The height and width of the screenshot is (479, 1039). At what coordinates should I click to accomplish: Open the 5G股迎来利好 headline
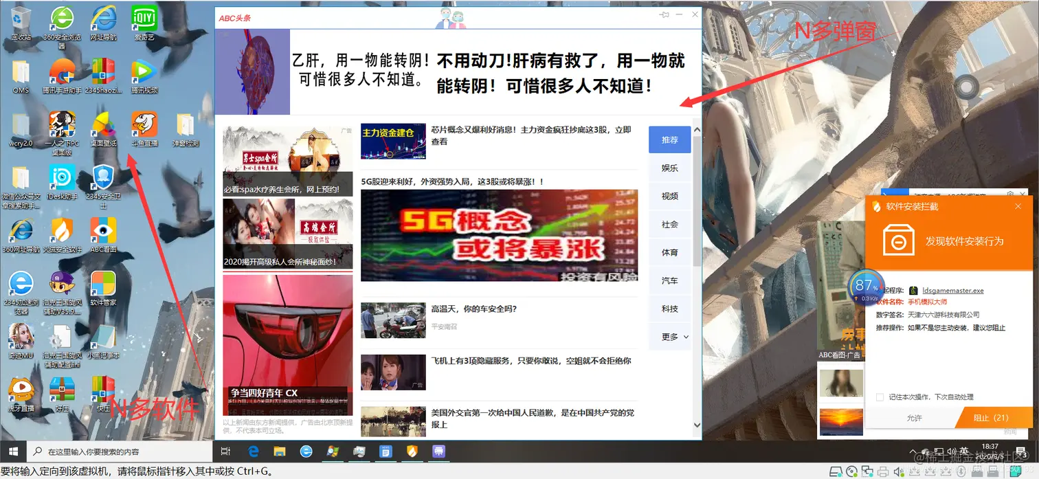[x=452, y=182]
